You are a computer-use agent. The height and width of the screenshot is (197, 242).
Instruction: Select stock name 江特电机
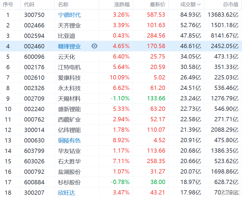coord(69,67)
